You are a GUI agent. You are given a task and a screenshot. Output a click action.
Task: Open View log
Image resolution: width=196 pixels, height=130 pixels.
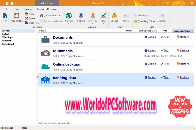click(140, 15)
